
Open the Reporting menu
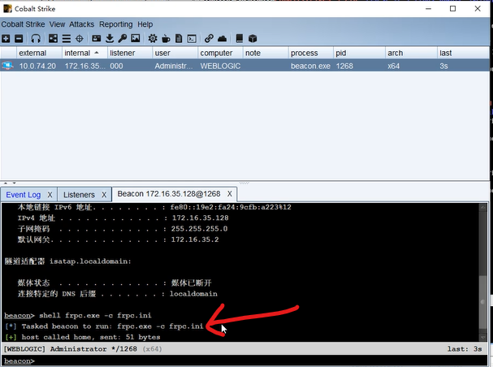(x=115, y=24)
